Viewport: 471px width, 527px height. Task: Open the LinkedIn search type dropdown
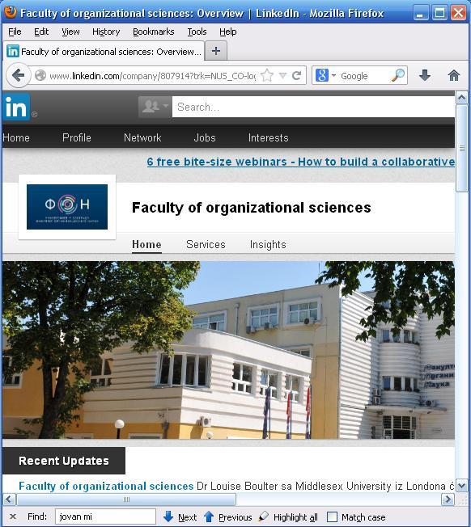point(155,107)
